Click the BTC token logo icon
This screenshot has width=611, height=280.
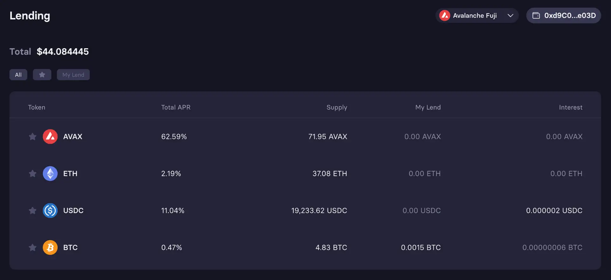tap(50, 247)
